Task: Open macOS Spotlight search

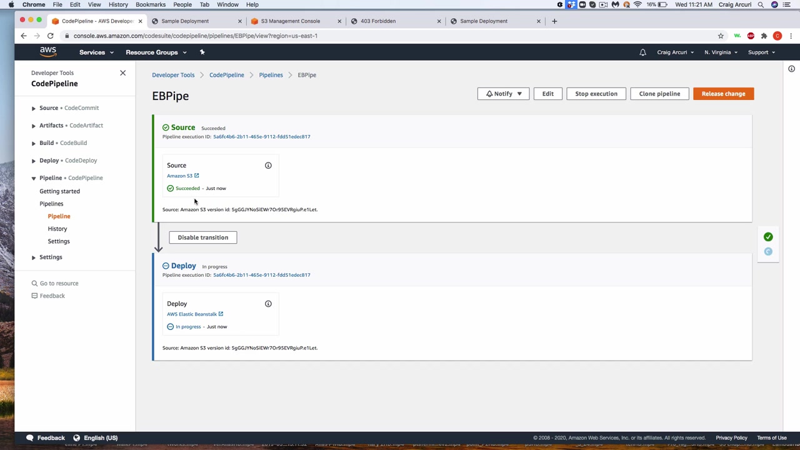Action: [x=761, y=4]
